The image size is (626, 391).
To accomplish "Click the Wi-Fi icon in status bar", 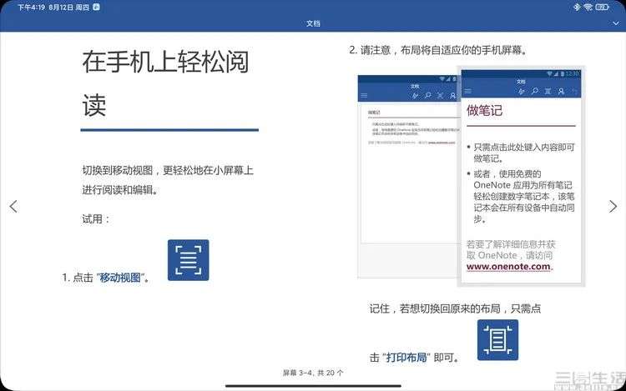I will [x=588, y=7].
